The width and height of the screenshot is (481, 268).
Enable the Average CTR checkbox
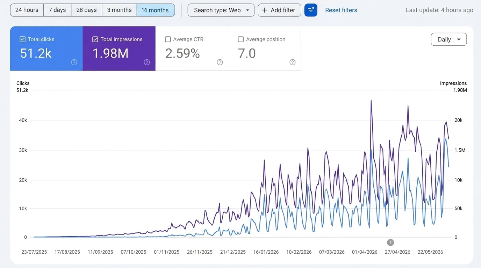[168, 39]
